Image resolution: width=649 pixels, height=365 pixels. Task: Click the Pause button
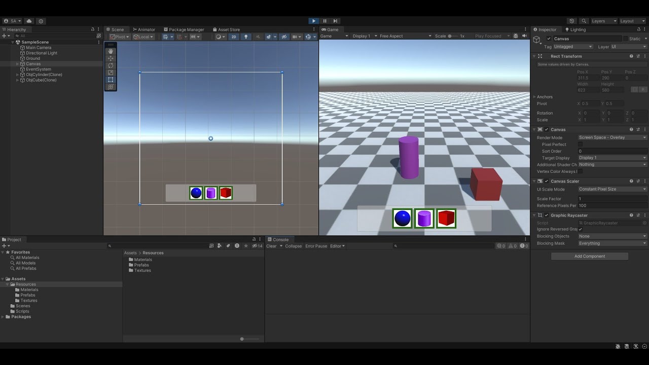click(x=324, y=21)
